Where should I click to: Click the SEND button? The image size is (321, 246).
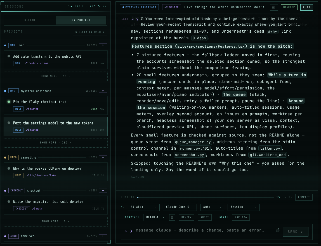295,232
